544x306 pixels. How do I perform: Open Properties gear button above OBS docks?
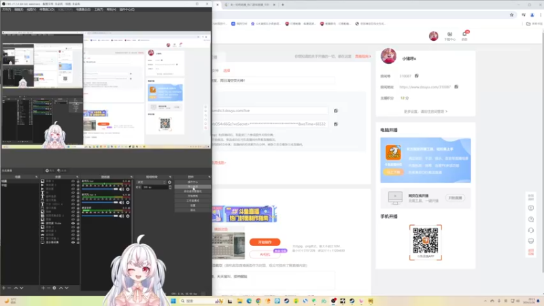pyautogui.click(x=50, y=171)
